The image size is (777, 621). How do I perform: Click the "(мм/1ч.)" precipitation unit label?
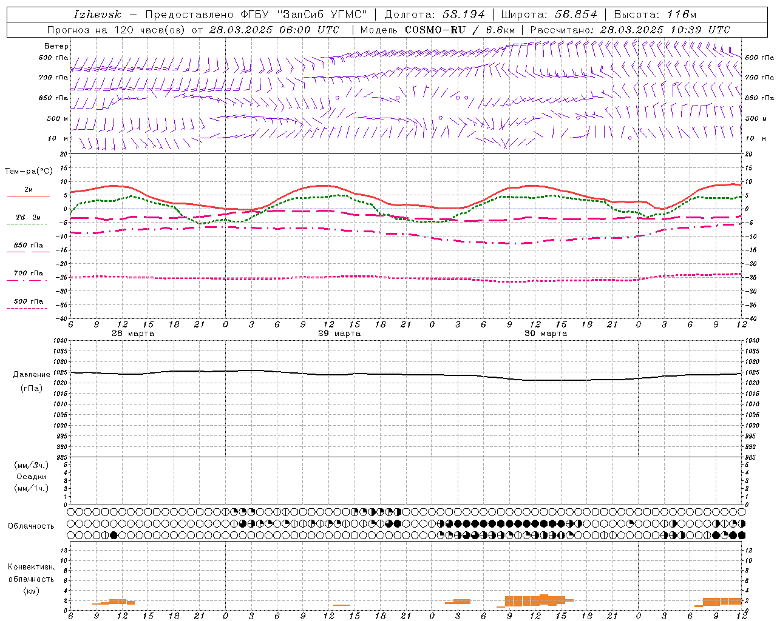[x=32, y=488]
